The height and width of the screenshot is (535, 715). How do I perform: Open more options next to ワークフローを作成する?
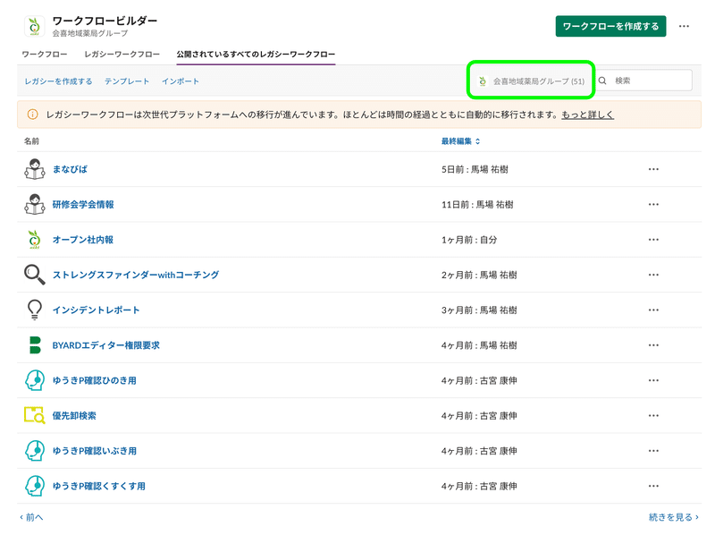coord(684,26)
